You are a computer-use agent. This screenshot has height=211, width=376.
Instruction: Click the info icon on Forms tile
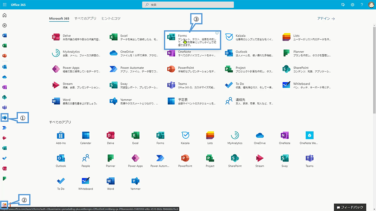[217, 33]
